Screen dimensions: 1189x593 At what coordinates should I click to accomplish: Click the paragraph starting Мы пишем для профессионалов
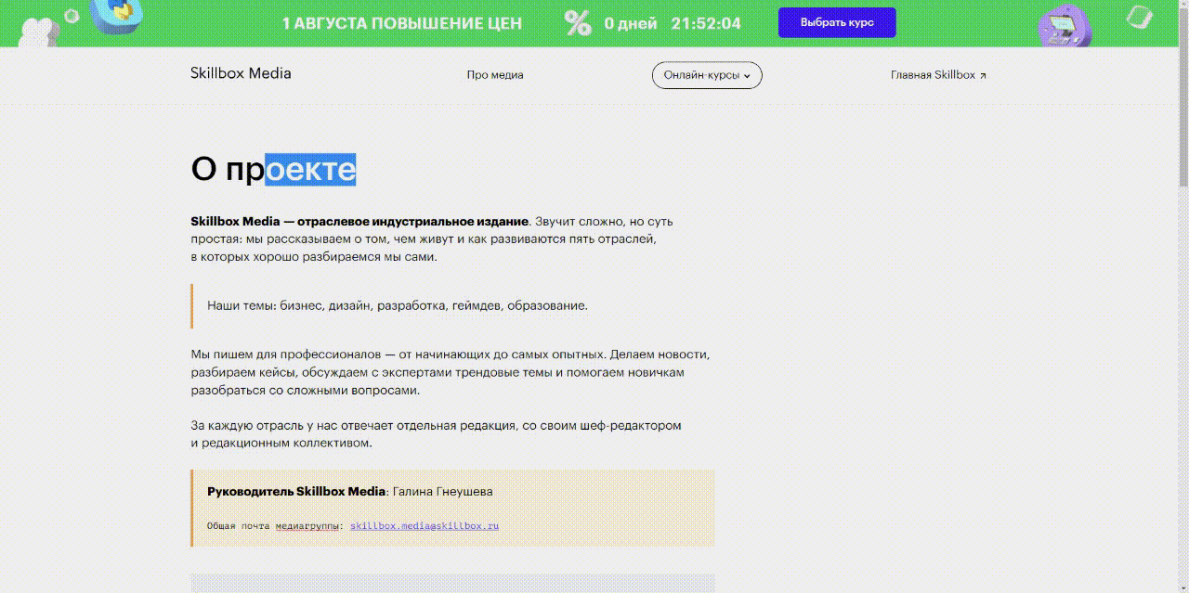451,372
